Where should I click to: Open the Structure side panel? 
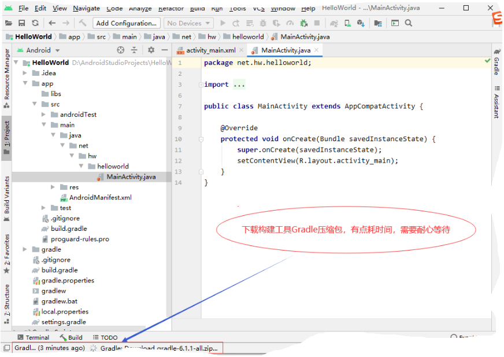(x=6, y=304)
